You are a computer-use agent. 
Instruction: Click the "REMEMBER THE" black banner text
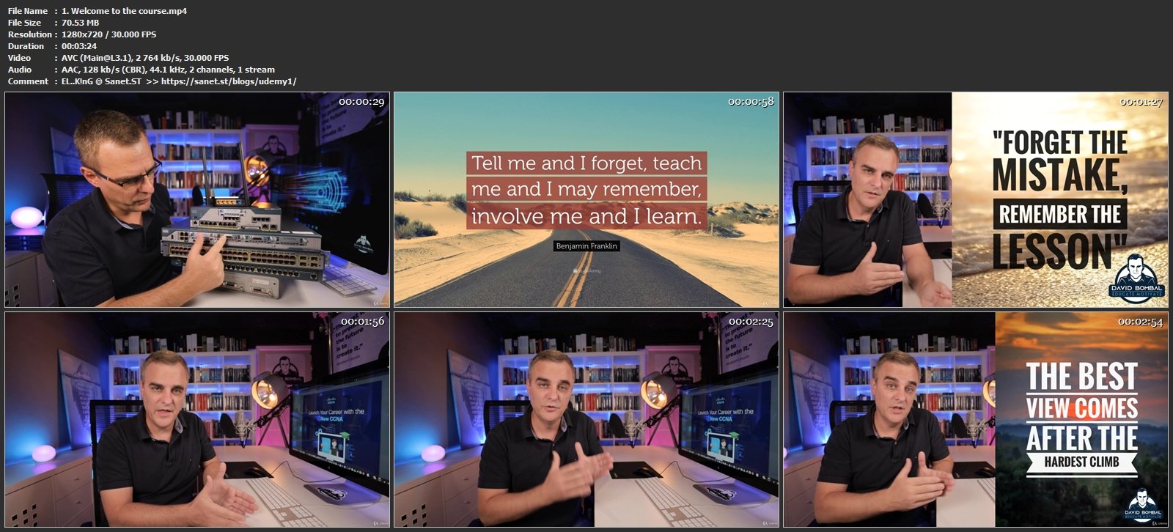pyautogui.click(x=1060, y=215)
